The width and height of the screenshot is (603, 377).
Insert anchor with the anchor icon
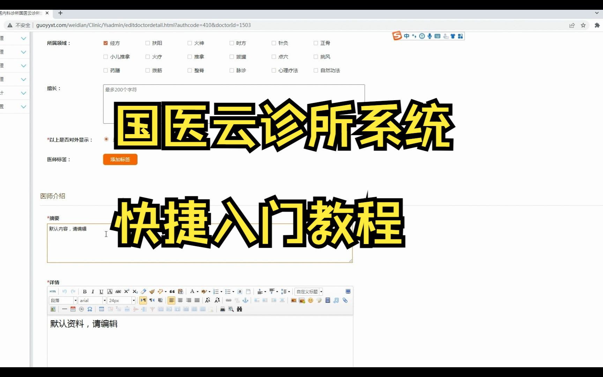(245, 300)
